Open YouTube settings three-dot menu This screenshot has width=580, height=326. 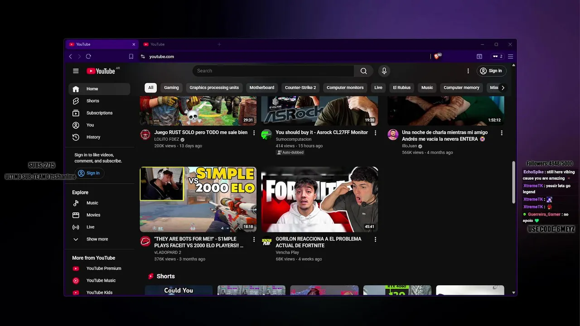pos(468,71)
